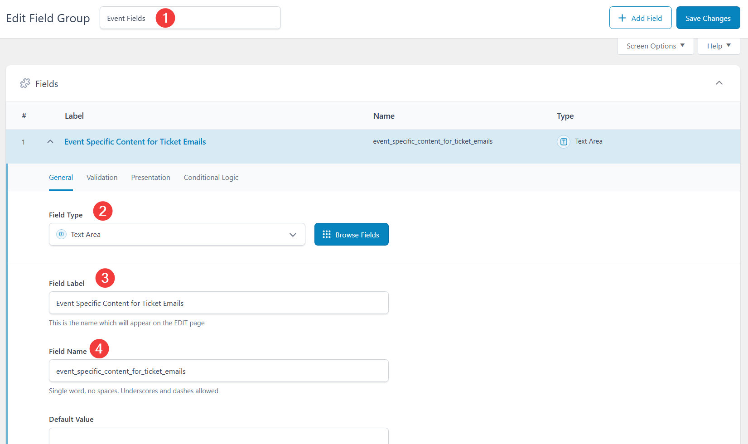Expand the Screen Options menu
The height and width of the screenshot is (444, 748).
(x=655, y=46)
